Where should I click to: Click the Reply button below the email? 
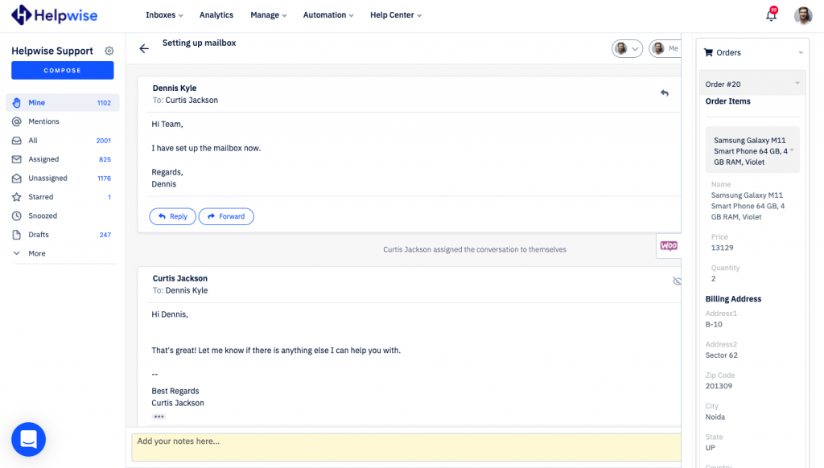pyautogui.click(x=172, y=216)
